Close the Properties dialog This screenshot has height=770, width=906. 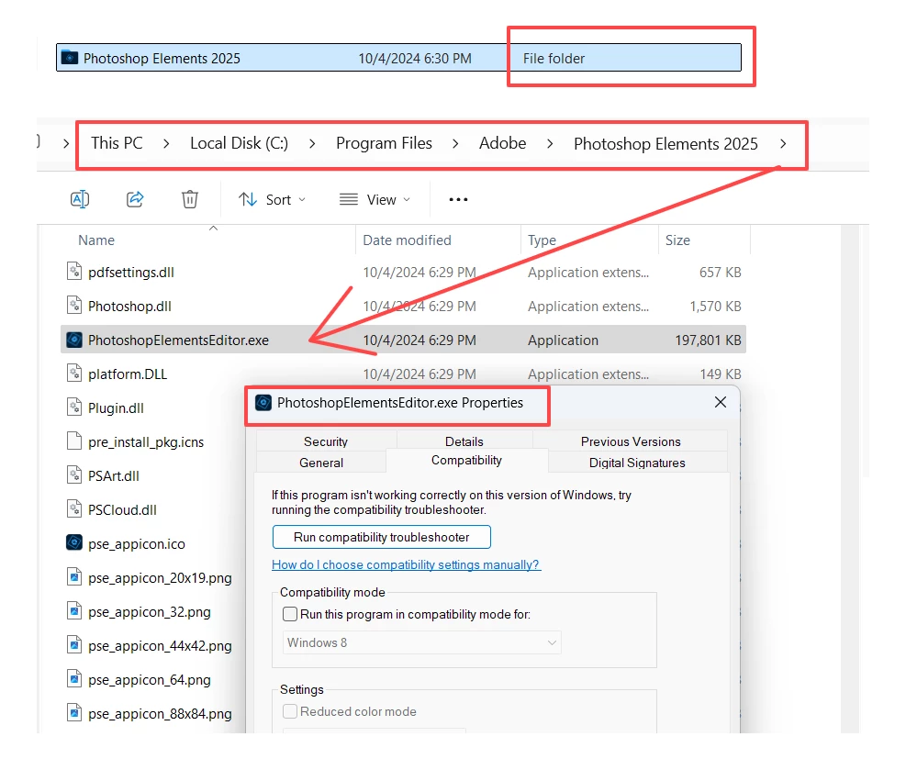tap(720, 402)
